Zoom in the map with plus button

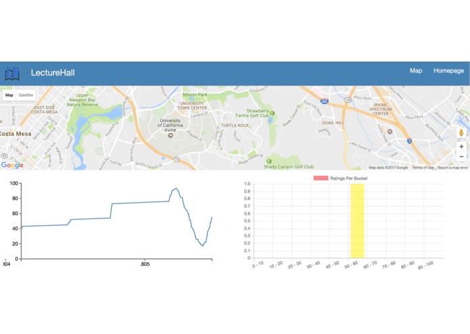pyautogui.click(x=461, y=147)
